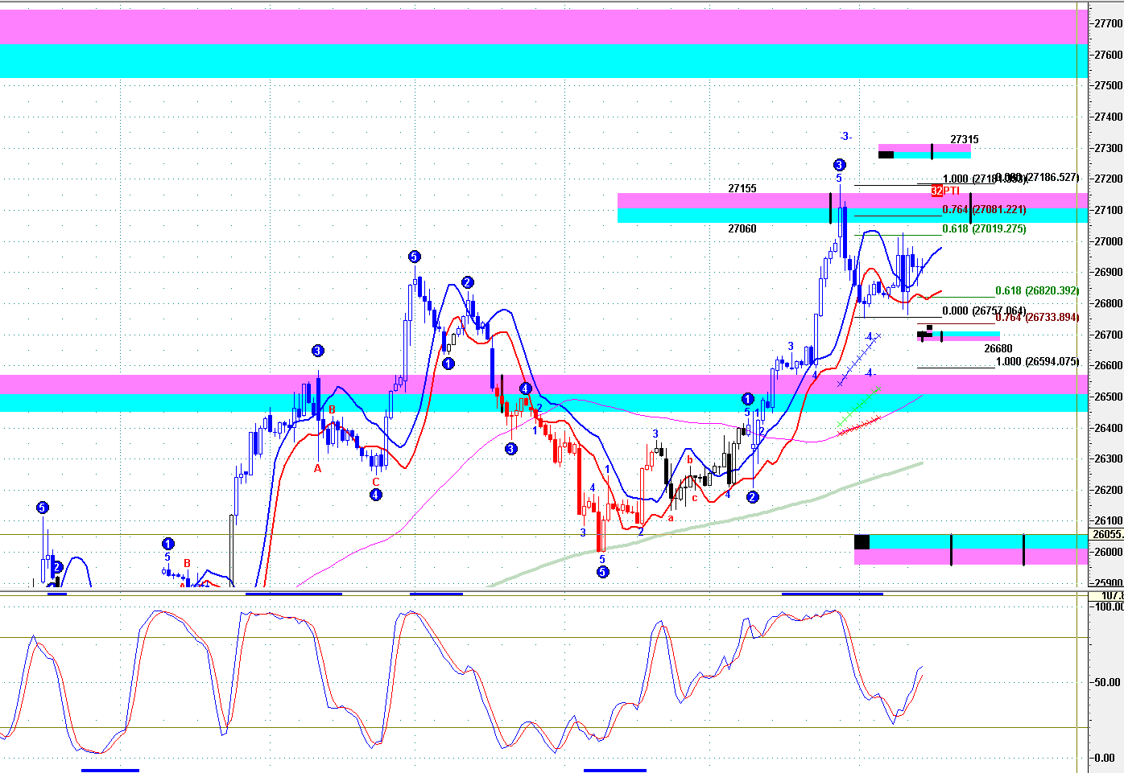Select the 26680 target label
Screen dimensions: 1124x773
point(998,348)
